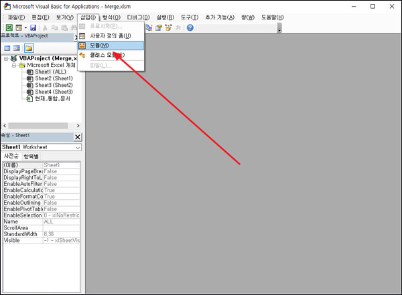Click the blue Help question mark icon
The image size is (402, 295).
point(190,27)
